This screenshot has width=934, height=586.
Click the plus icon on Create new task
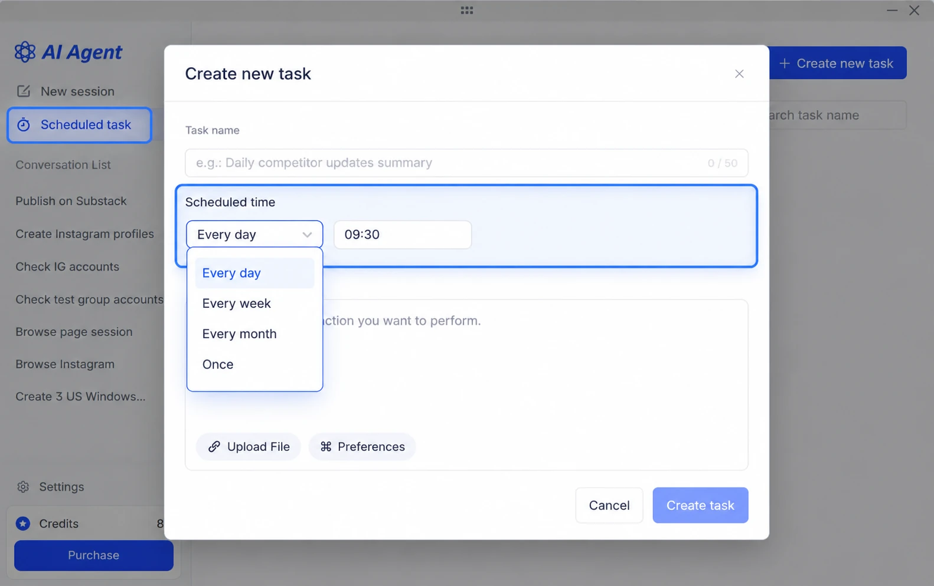click(x=785, y=63)
